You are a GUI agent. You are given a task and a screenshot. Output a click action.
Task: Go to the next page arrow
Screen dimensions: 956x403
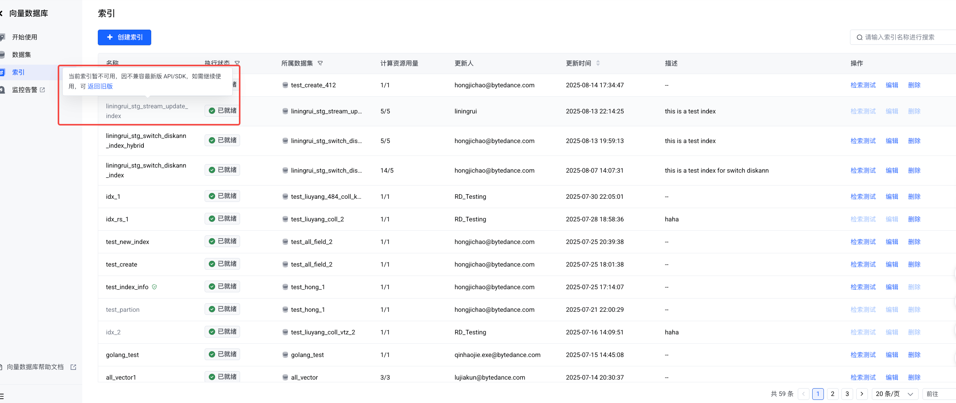coord(862,394)
